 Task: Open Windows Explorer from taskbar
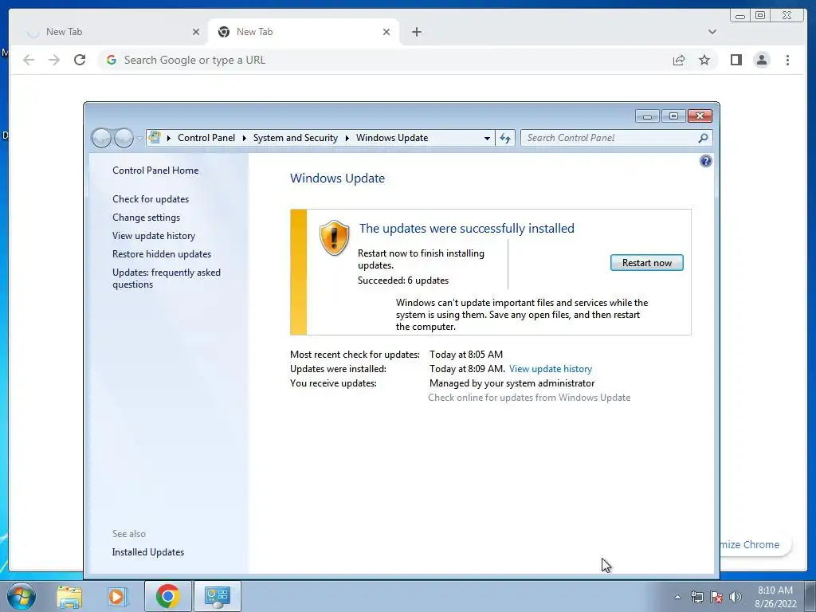(x=69, y=596)
